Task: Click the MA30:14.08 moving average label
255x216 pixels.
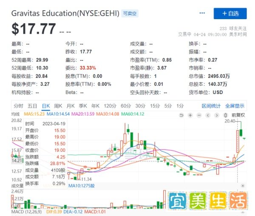Action: pyautogui.click(x=108, y=114)
